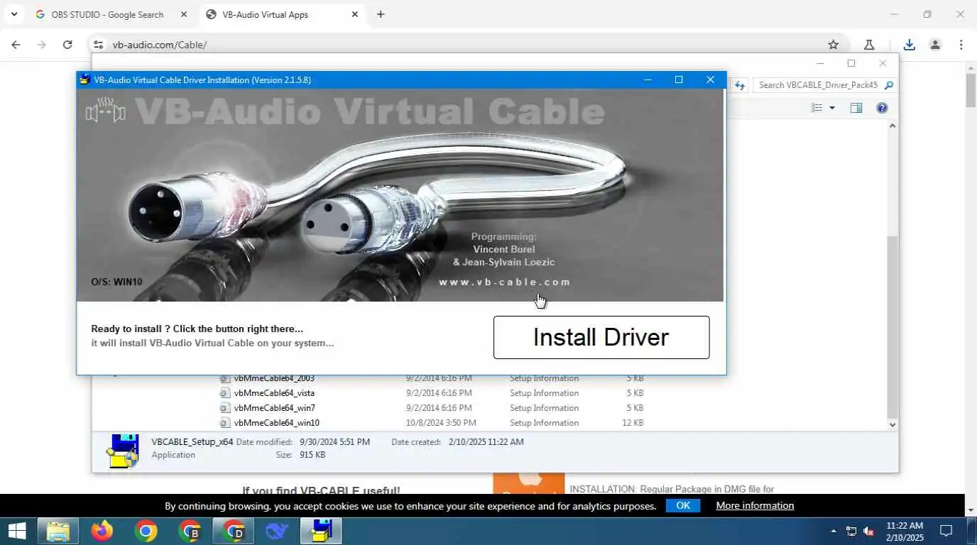The width and height of the screenshot is (977, 545).
Task: Minimize the File Explorer window
Action: coord(819,63)
